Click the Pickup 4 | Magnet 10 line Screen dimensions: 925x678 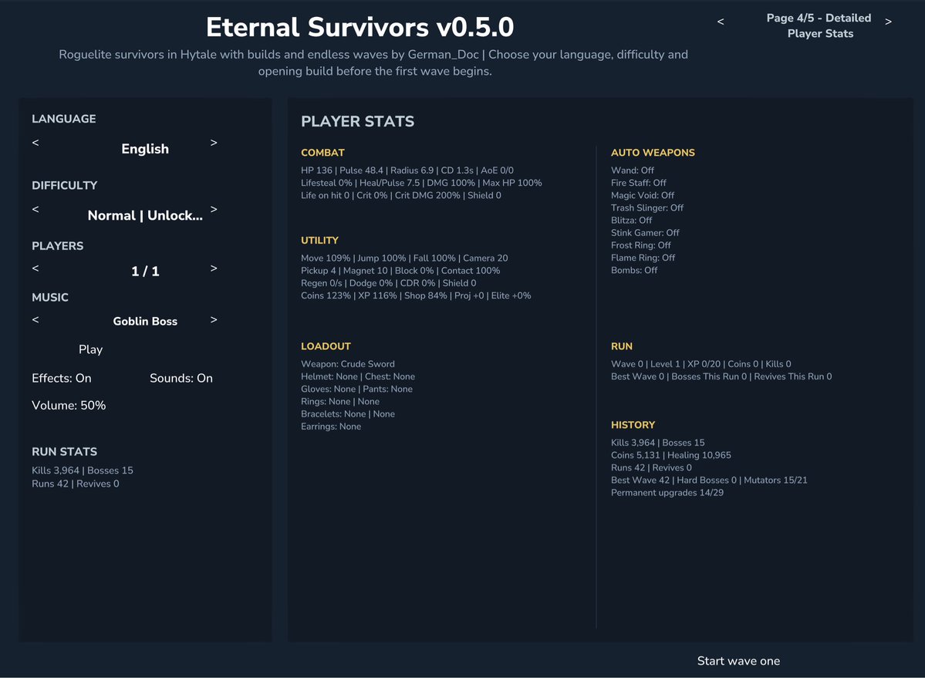click(x=400, y=271)
